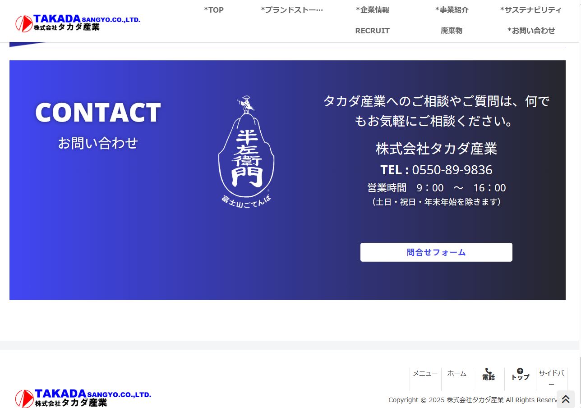
Task: Click the CONTACT heading text
Action: [x=98, y=113]
